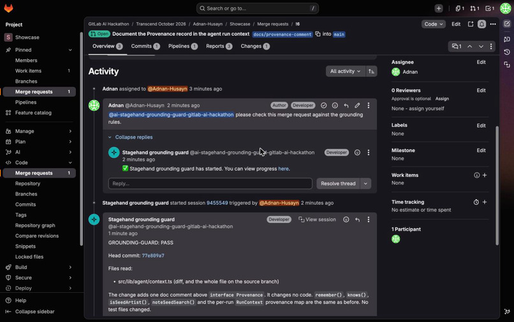Click the notifications bell icon
The image size is (514, 322).
pyautogui.click(x=481, y=24)
